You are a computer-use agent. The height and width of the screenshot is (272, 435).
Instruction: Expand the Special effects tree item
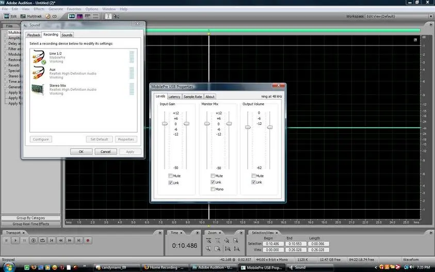[5, 71]
